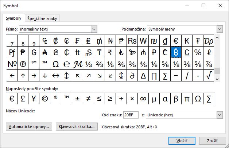Image resolution: width=229 pixels, height=148 pixels.
Task: Expand the Podmnožina subset dropdown
Action: (220, 29)
